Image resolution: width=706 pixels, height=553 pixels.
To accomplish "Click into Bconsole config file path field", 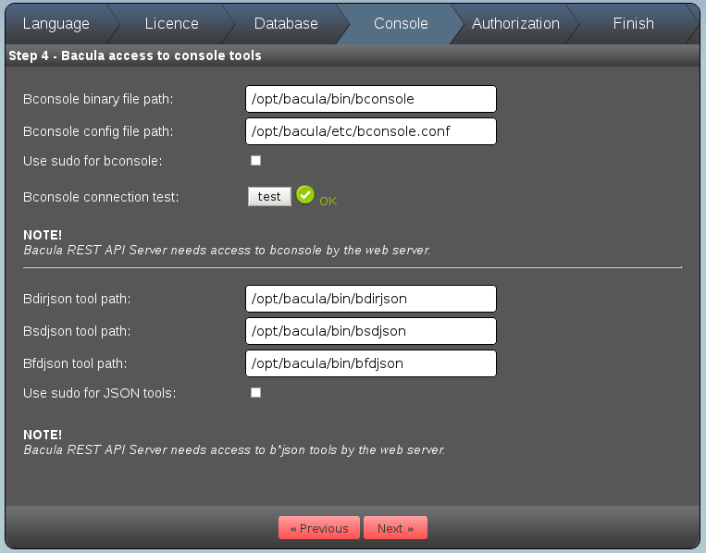I will click(371, 131).
